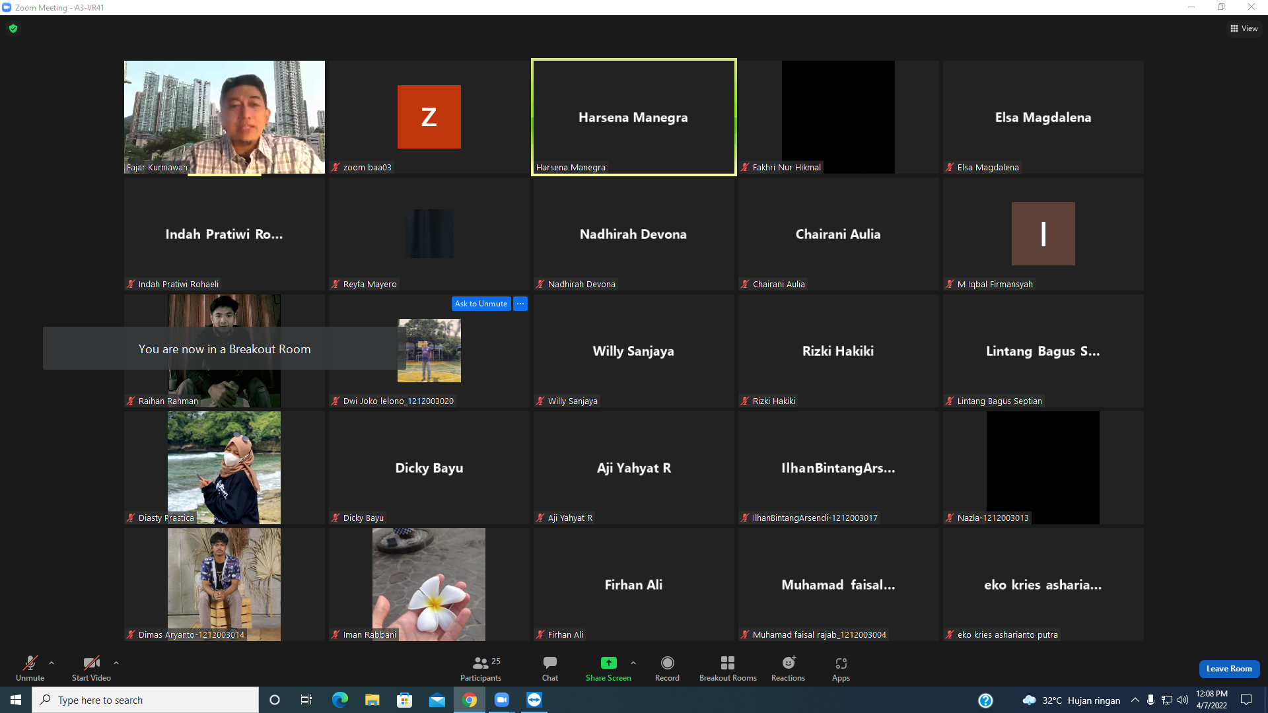Open system volume control in the tray
Screen dimensions: 1268x713
1183,700
